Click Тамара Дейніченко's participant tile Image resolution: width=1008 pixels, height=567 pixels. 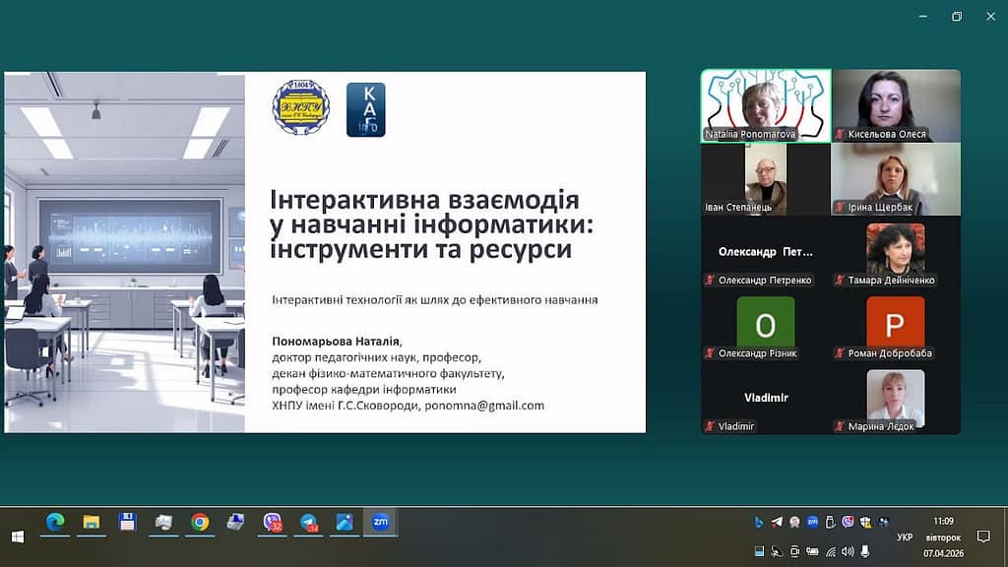point(895,252)
